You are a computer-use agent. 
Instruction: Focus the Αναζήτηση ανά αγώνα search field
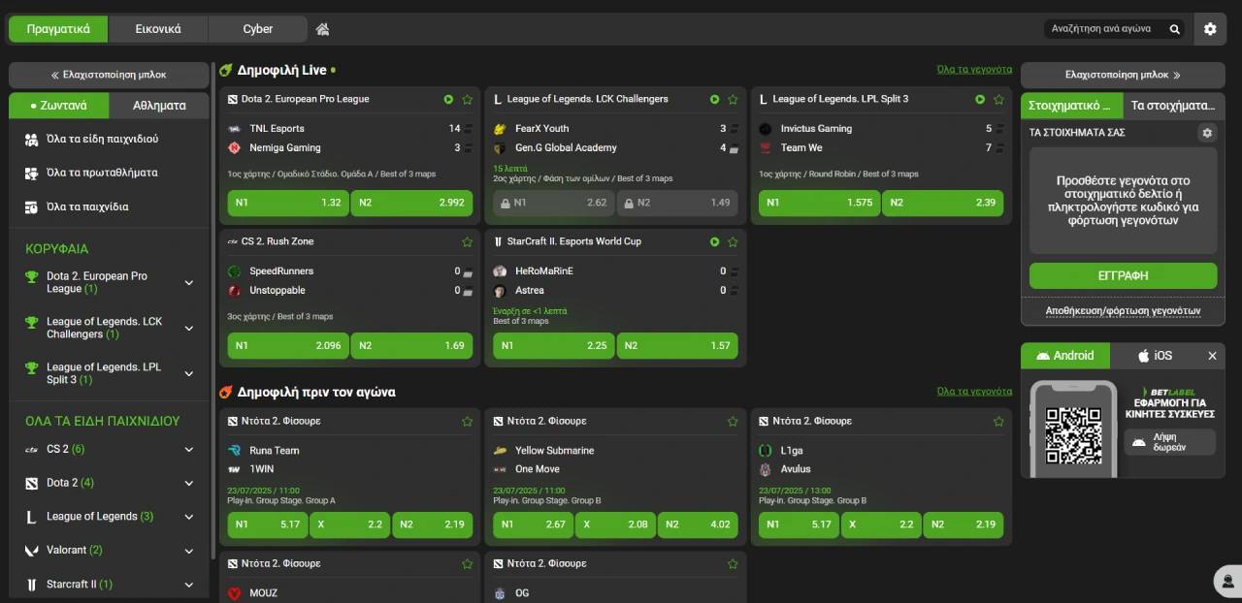click(1104, 29)
